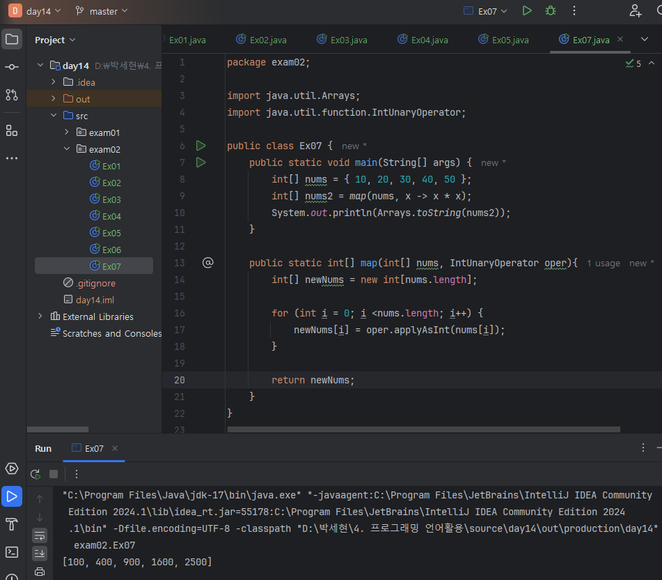Toggle soft-wrap in the console output
The height and width of the screenshot is (580, 662).
pyautogui.click(x=40, y=535)
